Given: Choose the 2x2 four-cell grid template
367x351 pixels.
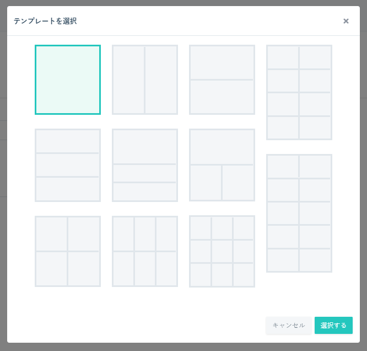Looking at the screenshot, I should pos(68,251).
